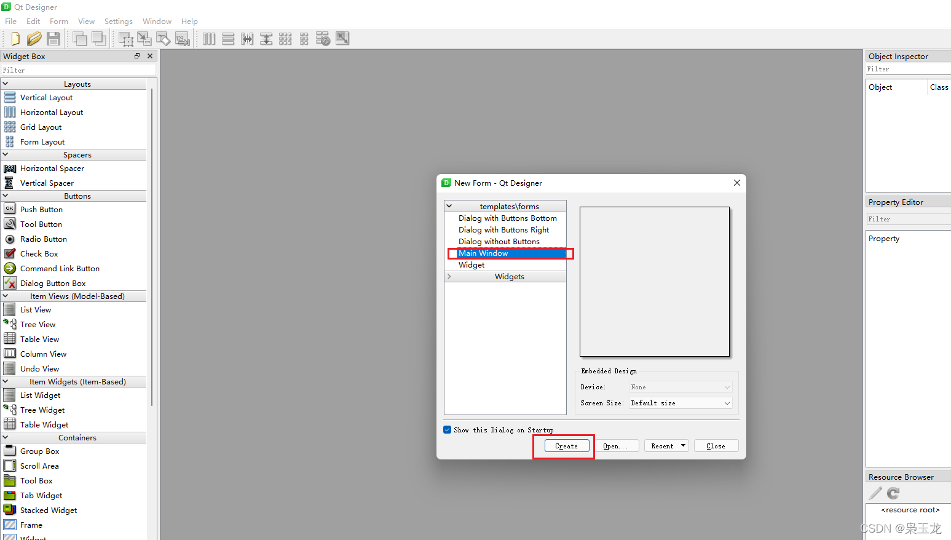Select Dialog Button Box widget
951x540 pixels.
pyautogui.click(x=53, y=284)
